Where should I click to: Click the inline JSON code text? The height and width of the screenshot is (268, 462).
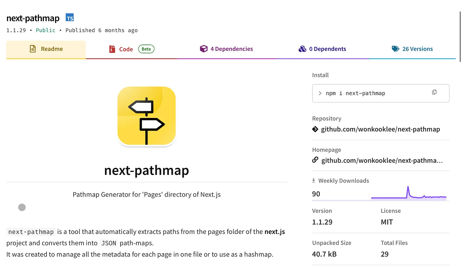(x=109, y=243)
